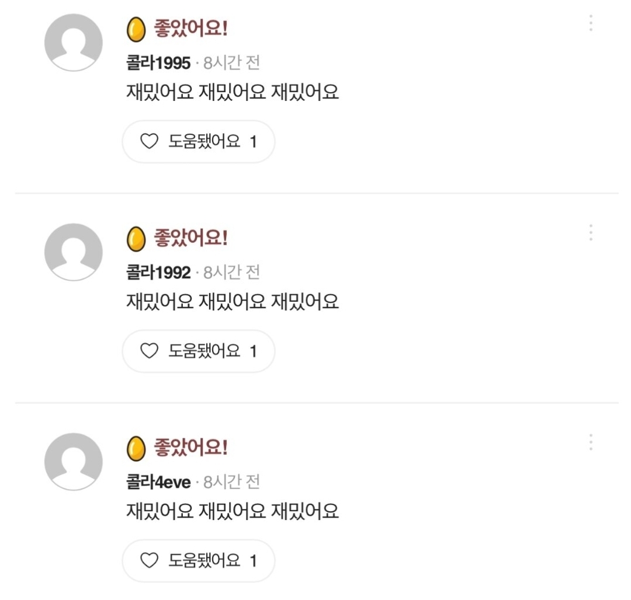Toggle the heart on 콜라1992's review
631x600 pixels.
[x=150, y=351]
